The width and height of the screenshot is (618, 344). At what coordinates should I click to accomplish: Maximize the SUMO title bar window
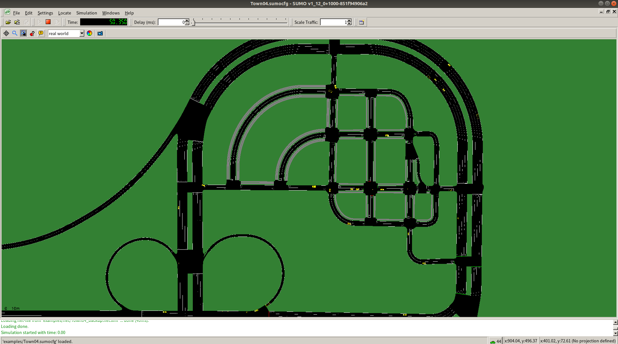(x=607, y=4)
